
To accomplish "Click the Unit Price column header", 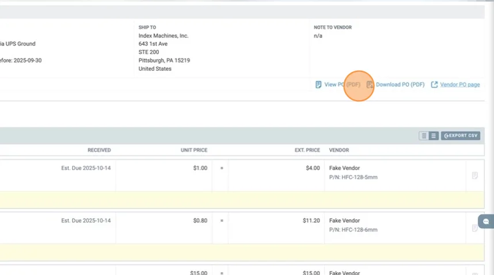I will [x=193, y=150].
